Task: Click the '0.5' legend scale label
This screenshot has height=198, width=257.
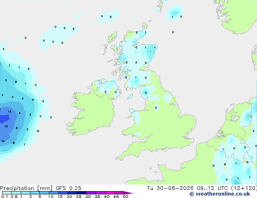Action: tap(14, 196)
